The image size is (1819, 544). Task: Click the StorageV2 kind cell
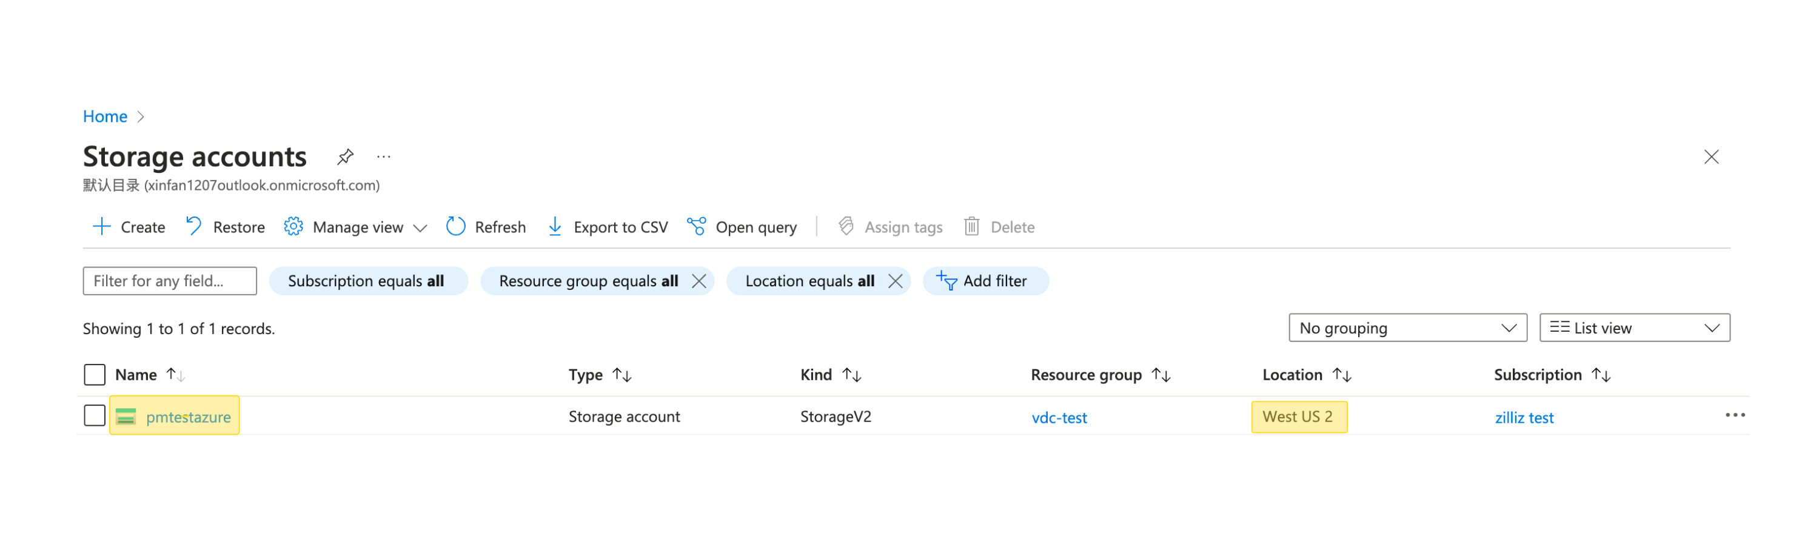click(x=836, y=416)
